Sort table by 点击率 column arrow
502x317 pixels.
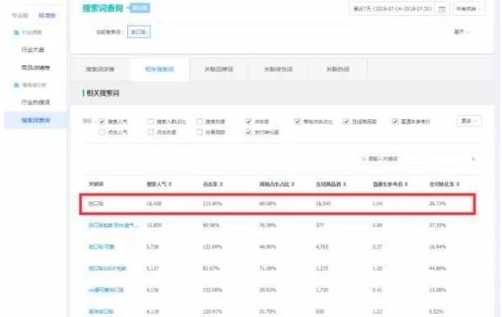pos(221,184)
